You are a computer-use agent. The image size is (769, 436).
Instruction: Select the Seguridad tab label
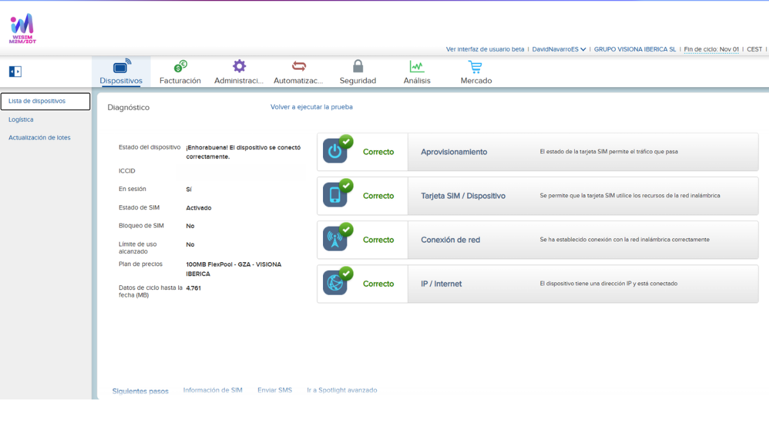pos(358,81)
